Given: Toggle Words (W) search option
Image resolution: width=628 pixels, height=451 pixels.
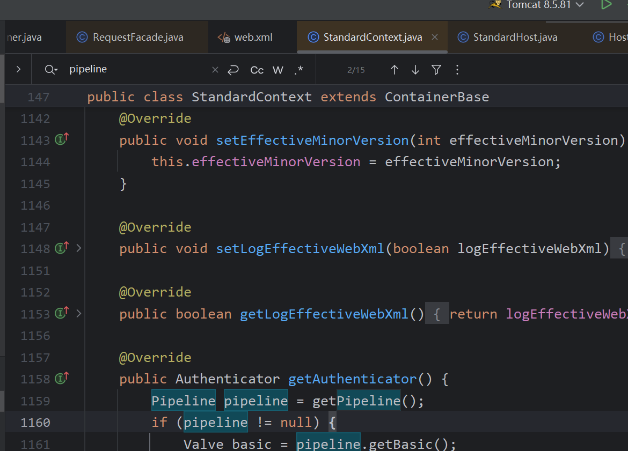Looking at the screenshot, I should (278, 70).
